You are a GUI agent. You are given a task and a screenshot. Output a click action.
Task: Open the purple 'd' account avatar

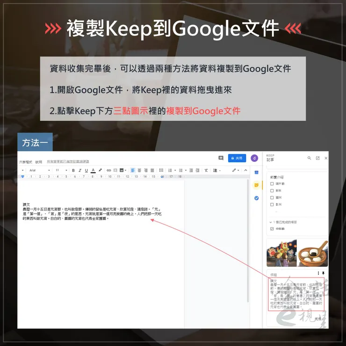click(x=254, y=158)
